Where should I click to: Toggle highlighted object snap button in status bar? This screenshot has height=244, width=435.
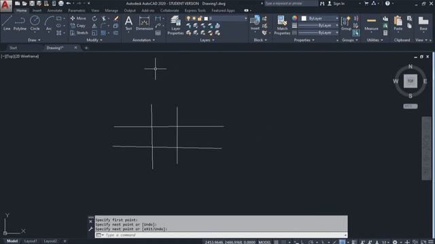tap(343, 242)
